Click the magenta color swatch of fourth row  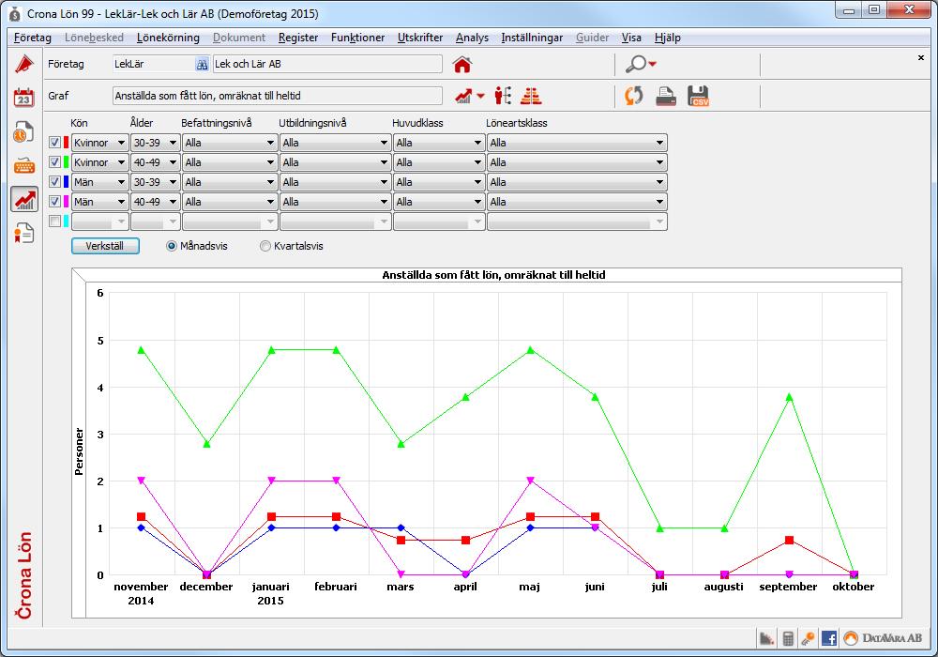(66, 202)
